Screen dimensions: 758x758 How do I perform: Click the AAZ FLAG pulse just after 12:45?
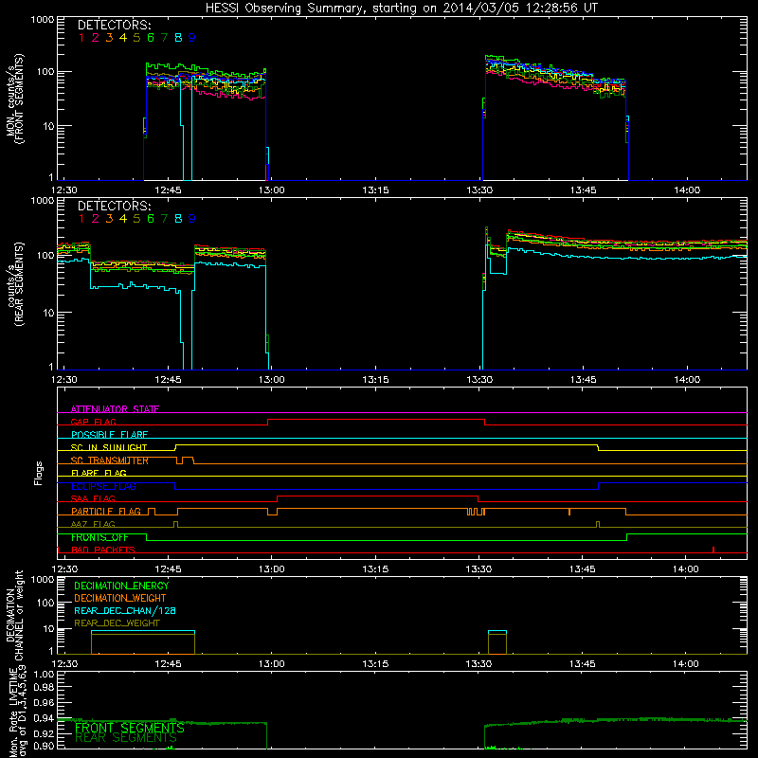(175, 525)
